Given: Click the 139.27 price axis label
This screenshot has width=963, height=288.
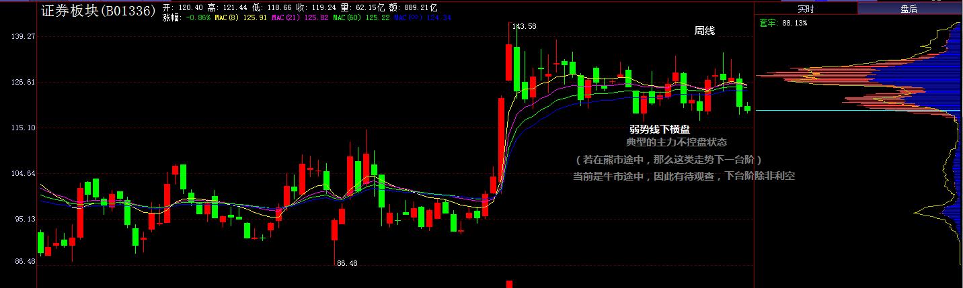Looking at the screenshot, I should tap(22, 36).
